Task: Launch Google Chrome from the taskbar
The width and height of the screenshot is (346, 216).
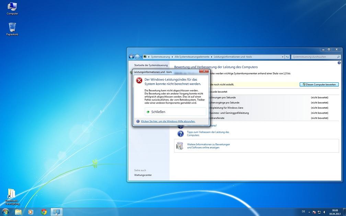Action: pos(44,212)
